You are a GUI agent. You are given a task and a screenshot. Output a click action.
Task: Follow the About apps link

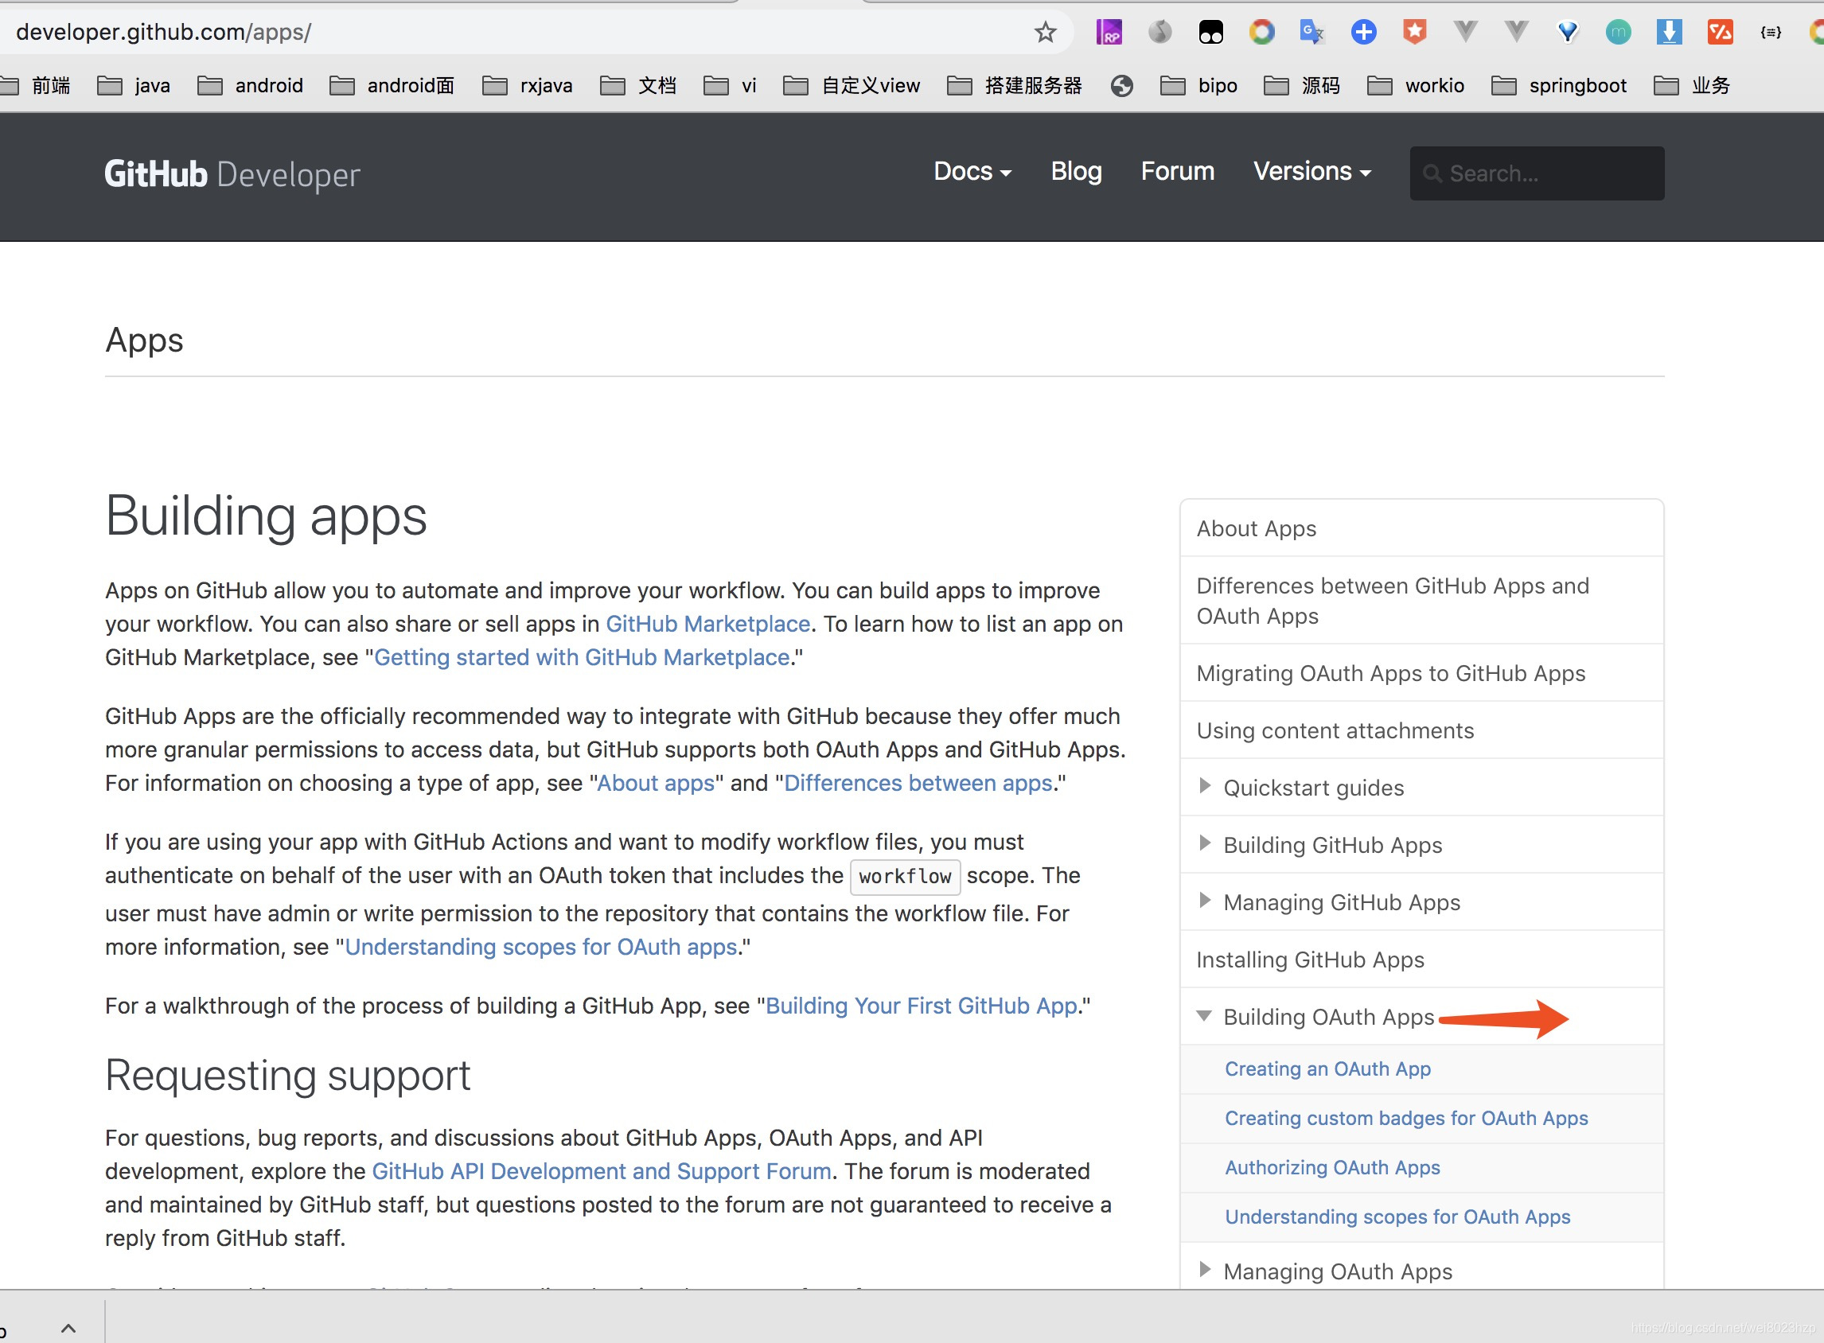pyautogui.click(x=656, y=783)
